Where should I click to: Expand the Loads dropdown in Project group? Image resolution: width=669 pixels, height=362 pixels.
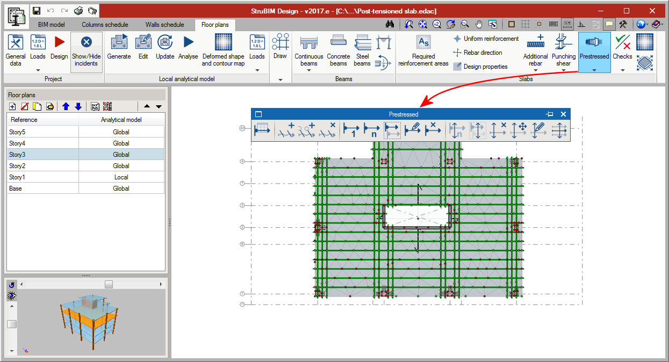click(38, 70)
